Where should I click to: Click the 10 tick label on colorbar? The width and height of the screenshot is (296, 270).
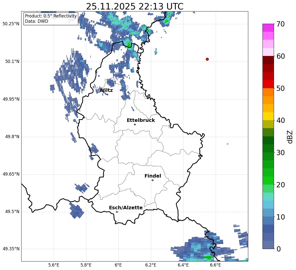coord(280,217)
